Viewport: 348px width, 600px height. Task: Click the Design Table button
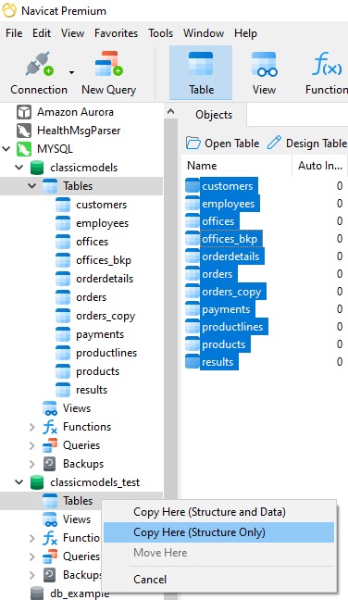[x=307, y=144]
